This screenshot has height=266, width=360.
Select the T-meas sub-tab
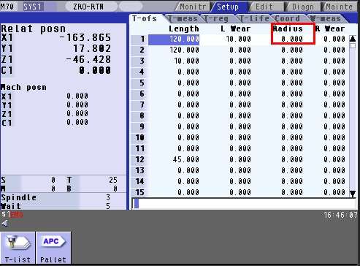(x=183, y=19)
